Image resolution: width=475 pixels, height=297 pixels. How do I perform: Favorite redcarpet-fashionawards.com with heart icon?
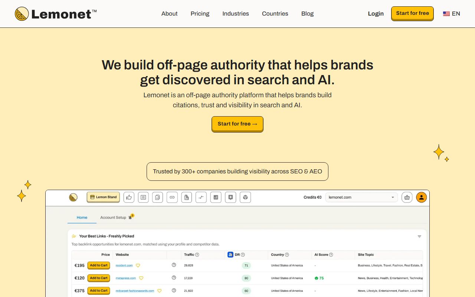click(160, 291)
